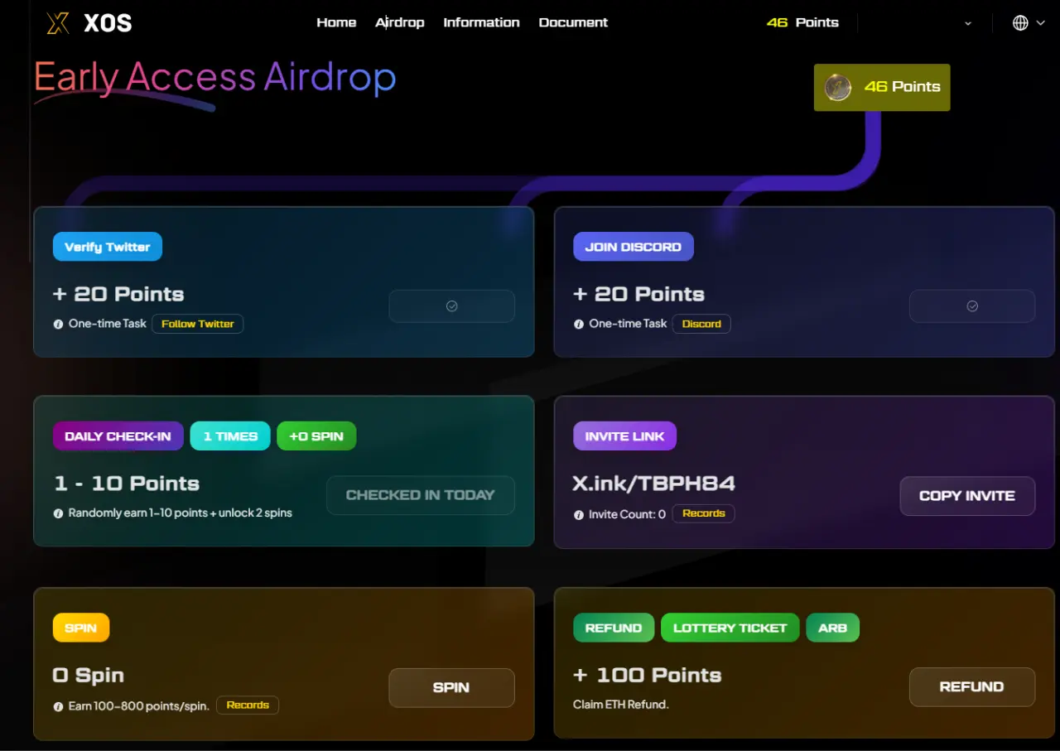Click the info icon beside Earn 100-800 points/spin
This screenshot has width=1060, height=751.
click(58, 707)
